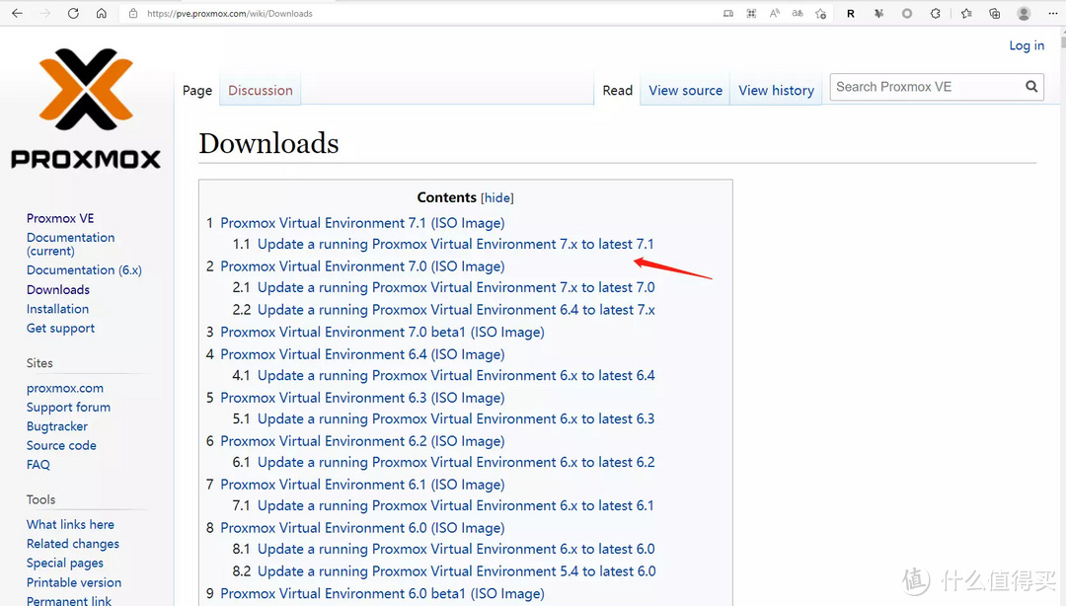Go back using the browser back arrow
The height and width of the screenshot is (606, 1066).
click(x=17, y=13)
